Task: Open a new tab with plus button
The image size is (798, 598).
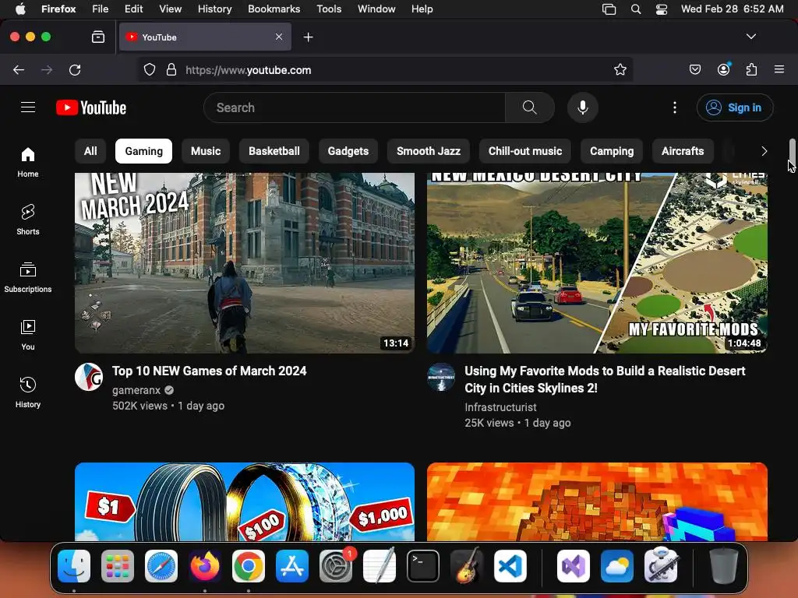Action: pos(308,37)
